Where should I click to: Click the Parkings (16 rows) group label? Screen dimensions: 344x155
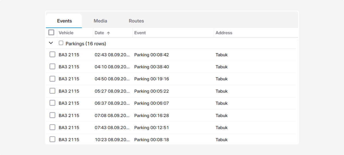(86, 44)
